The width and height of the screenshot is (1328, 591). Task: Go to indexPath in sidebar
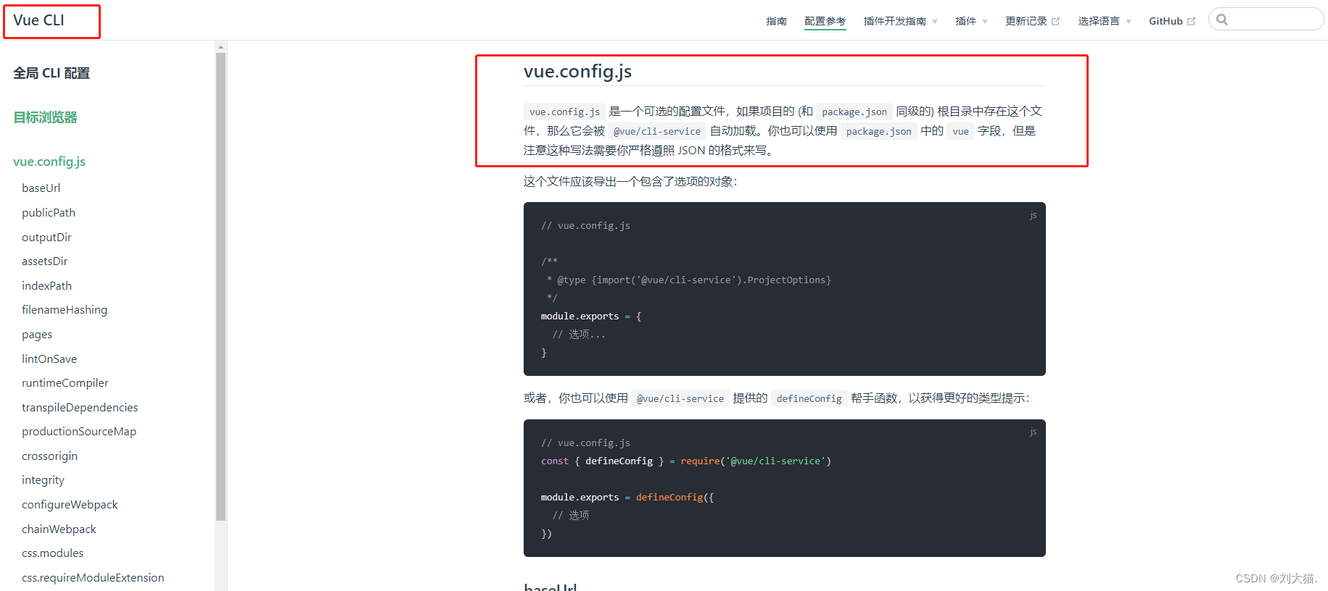coord(46,285)
